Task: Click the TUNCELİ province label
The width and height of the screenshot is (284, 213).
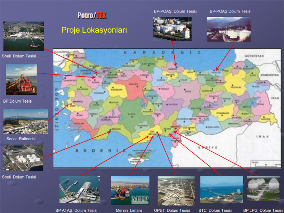Action: 214,96
